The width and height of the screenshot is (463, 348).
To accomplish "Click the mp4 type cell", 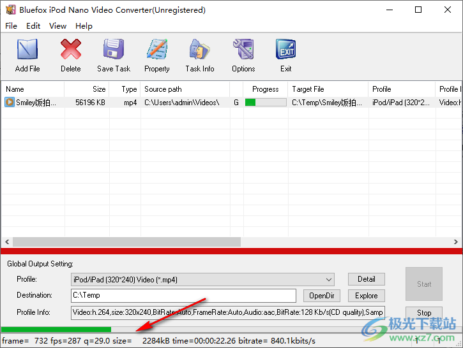I will [130, 103].
